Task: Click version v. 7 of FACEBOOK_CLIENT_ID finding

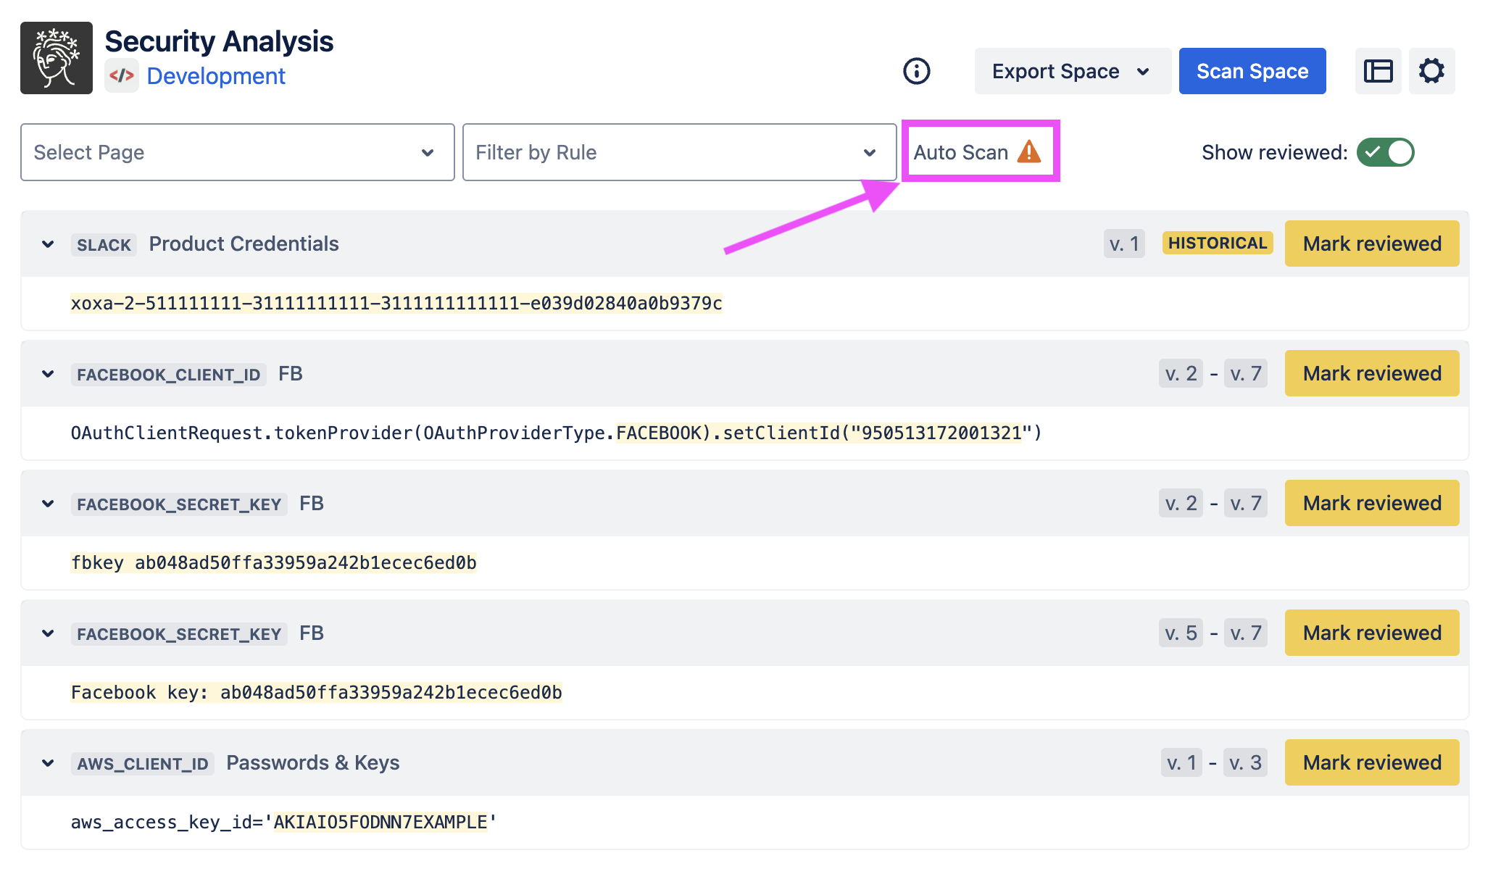Action: (x=1245, y=374)
